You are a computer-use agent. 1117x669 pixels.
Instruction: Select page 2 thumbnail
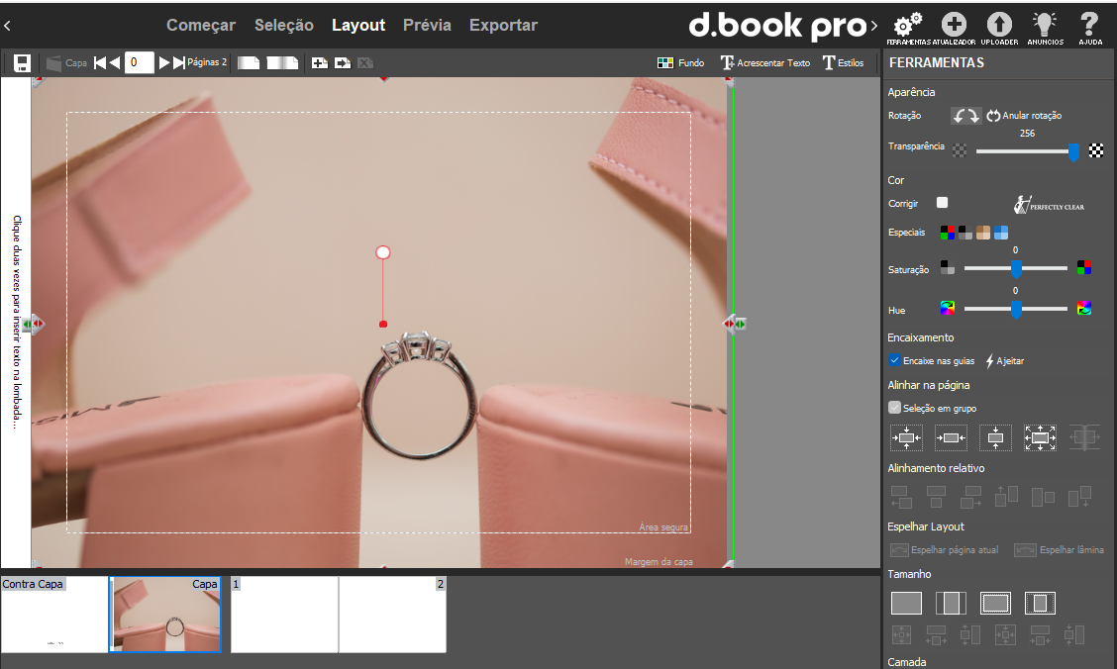point(392,615)
